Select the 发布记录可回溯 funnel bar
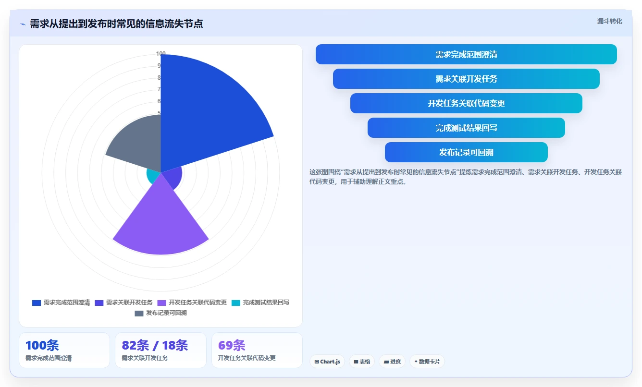642x387 pixels. 466,152
